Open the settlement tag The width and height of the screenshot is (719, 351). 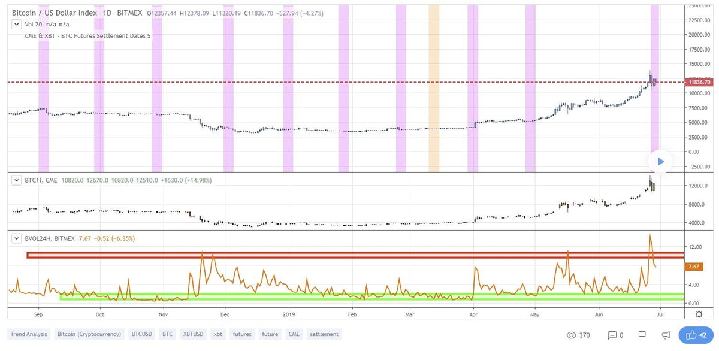[324, 334]
